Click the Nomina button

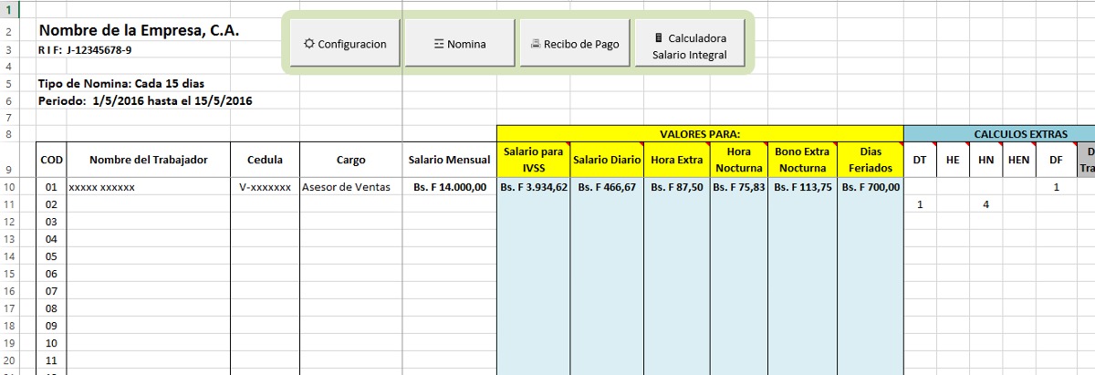[x=460, y=43]
